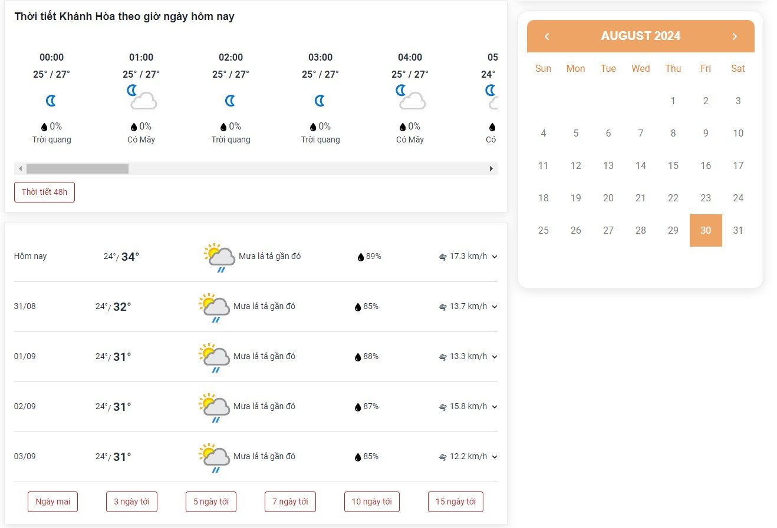The height and width of the screenshot is (528, 777).
Task: Click the 85% rain chance for 03/09
Action: 371,457
